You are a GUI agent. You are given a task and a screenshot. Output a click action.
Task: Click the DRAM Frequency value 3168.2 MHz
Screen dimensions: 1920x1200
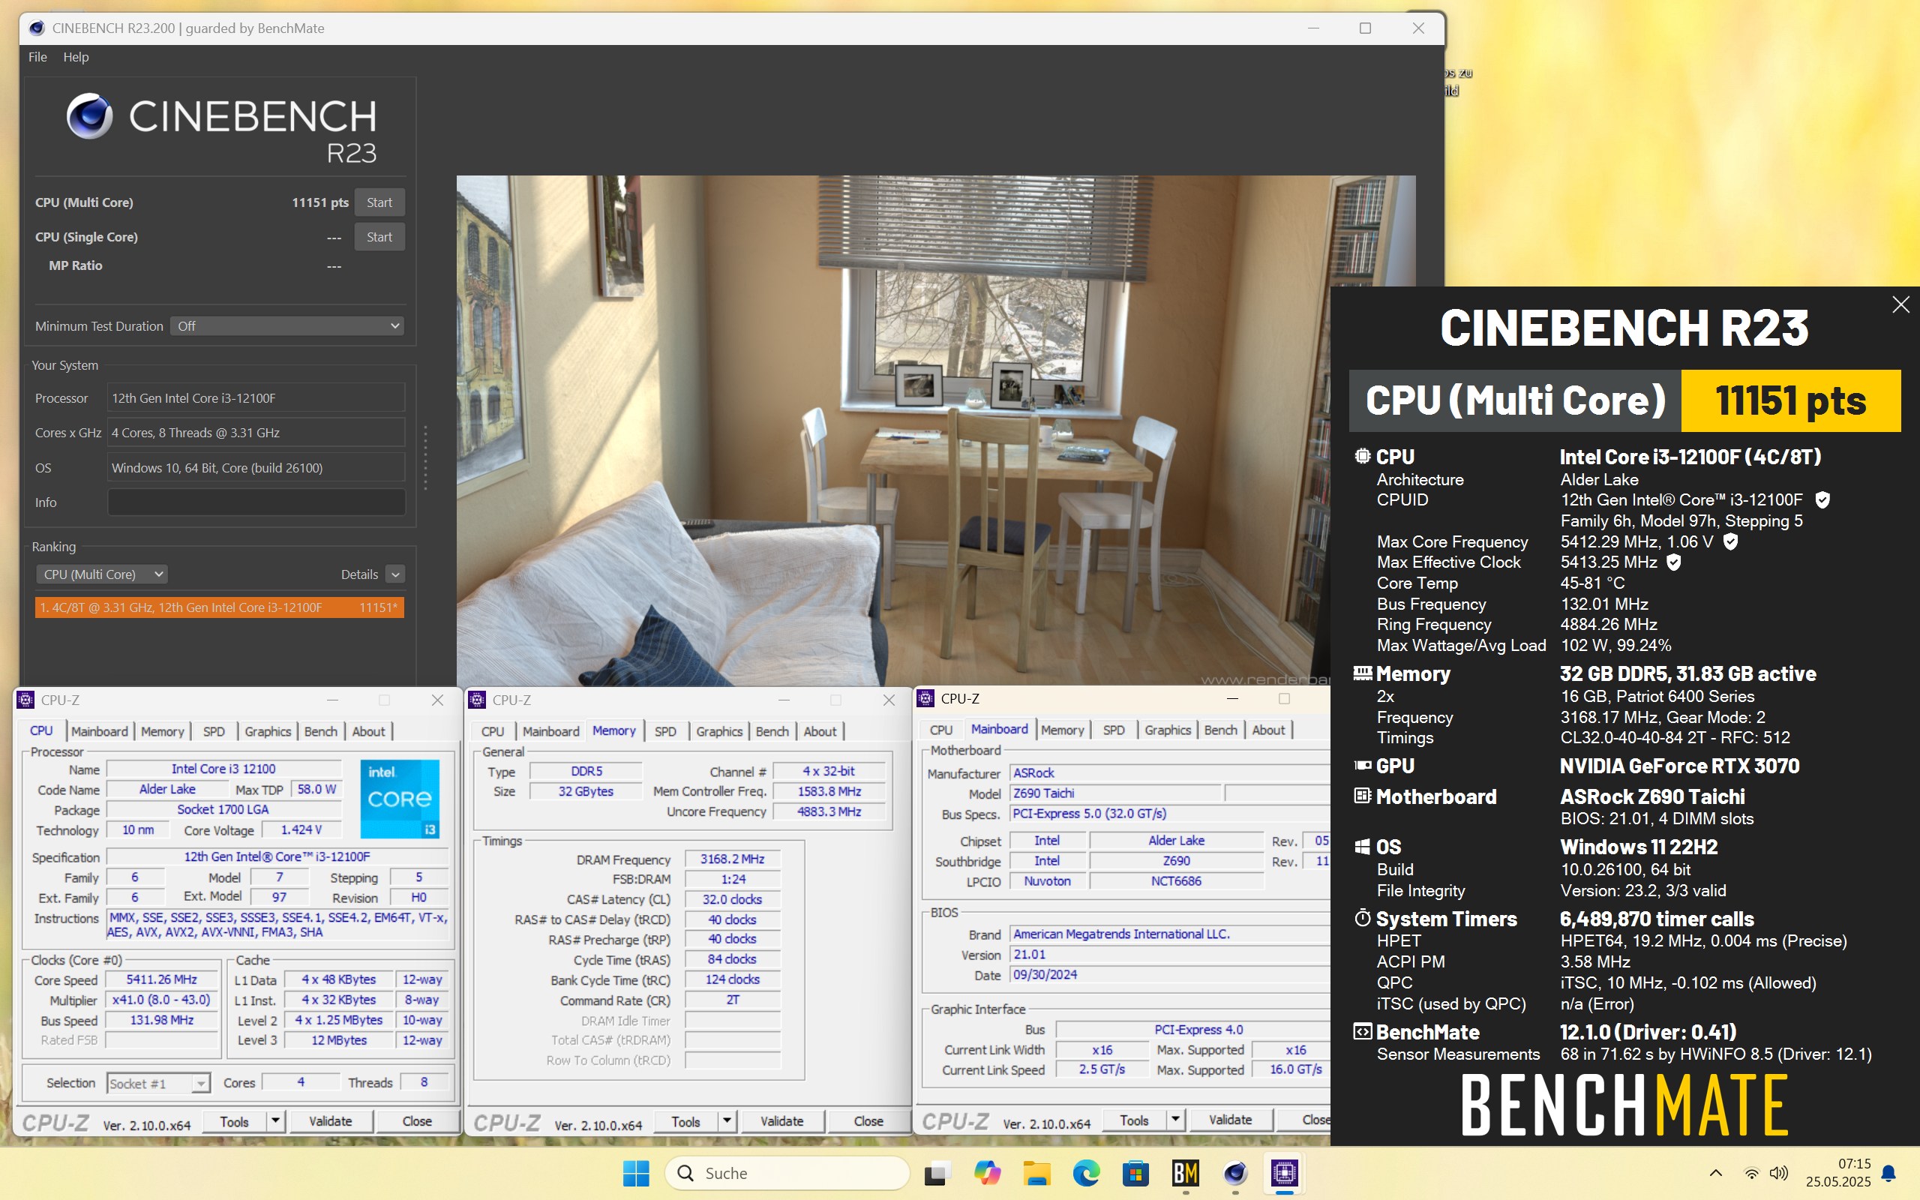coord(731,859)
